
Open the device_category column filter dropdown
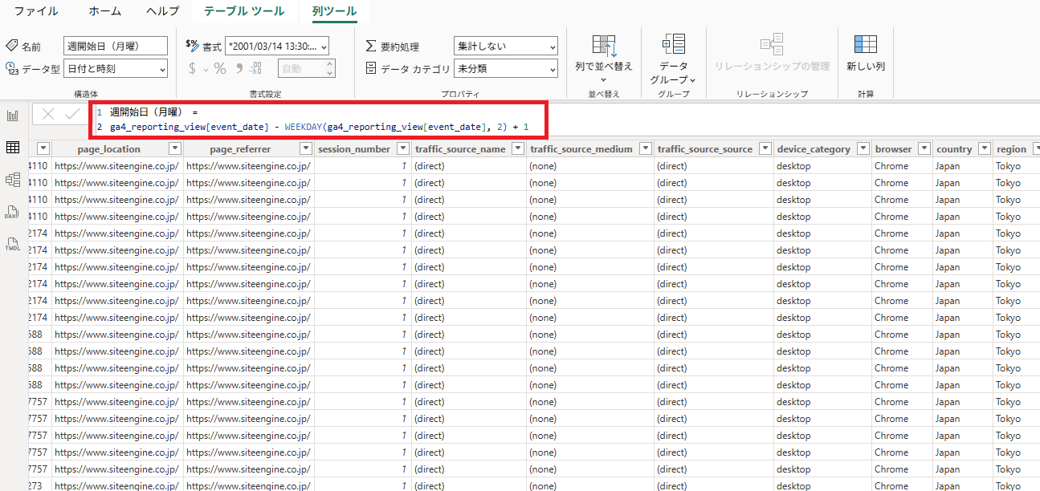point(863,149)
